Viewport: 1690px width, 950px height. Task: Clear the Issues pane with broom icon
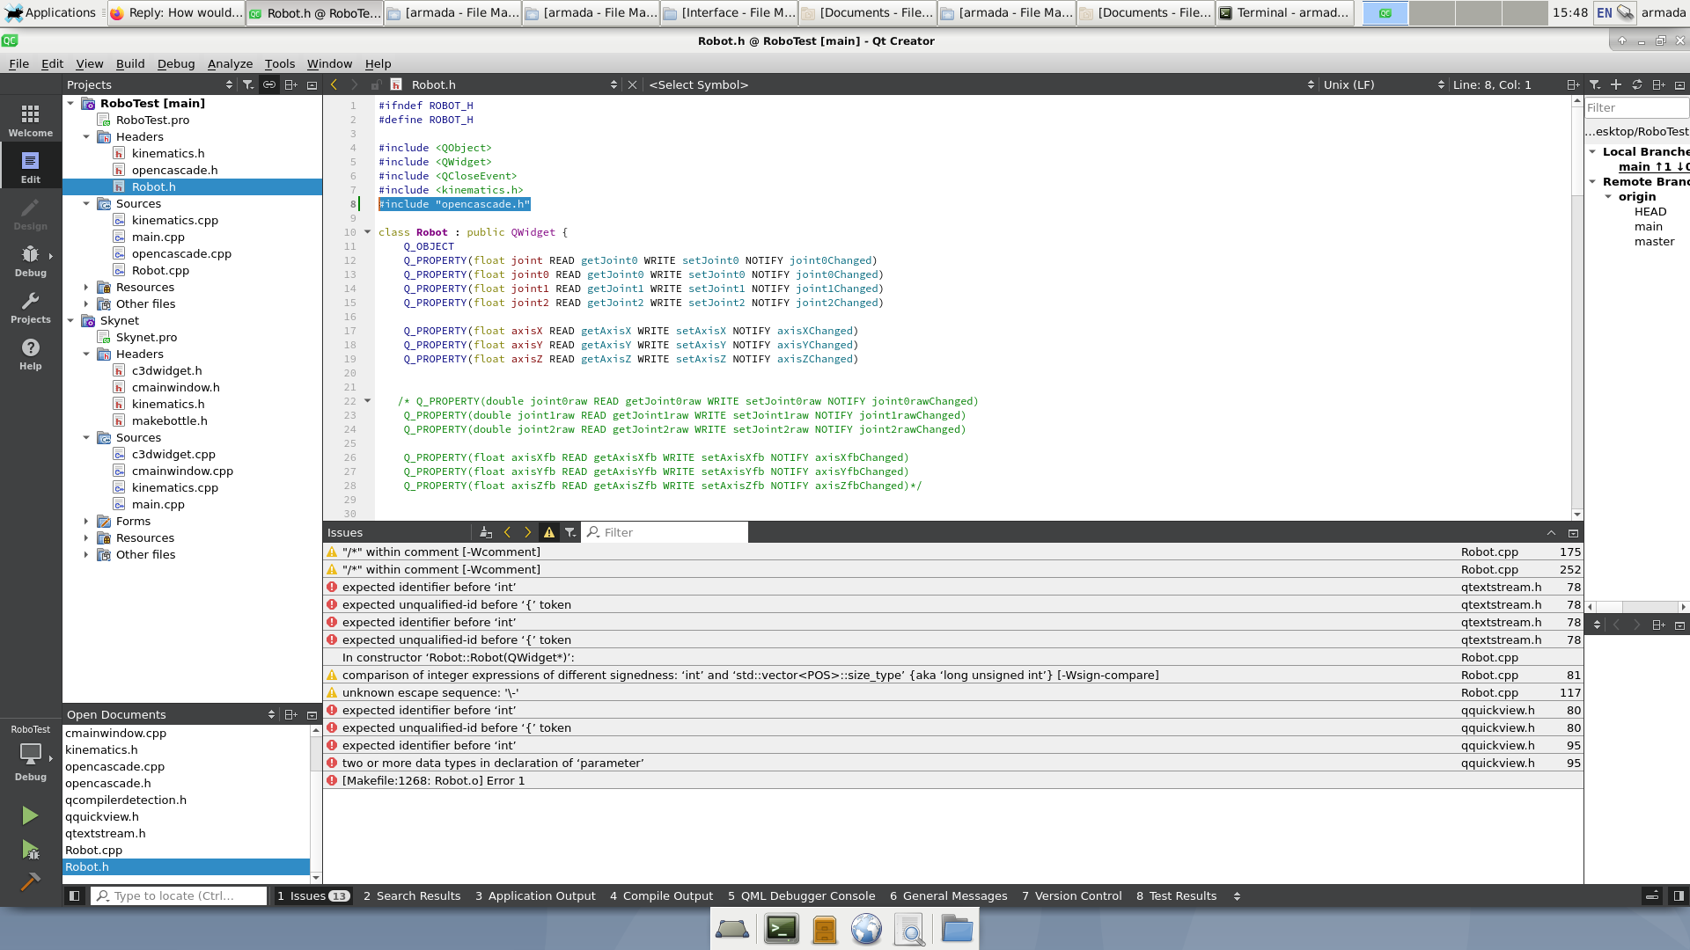click(486, 532)
